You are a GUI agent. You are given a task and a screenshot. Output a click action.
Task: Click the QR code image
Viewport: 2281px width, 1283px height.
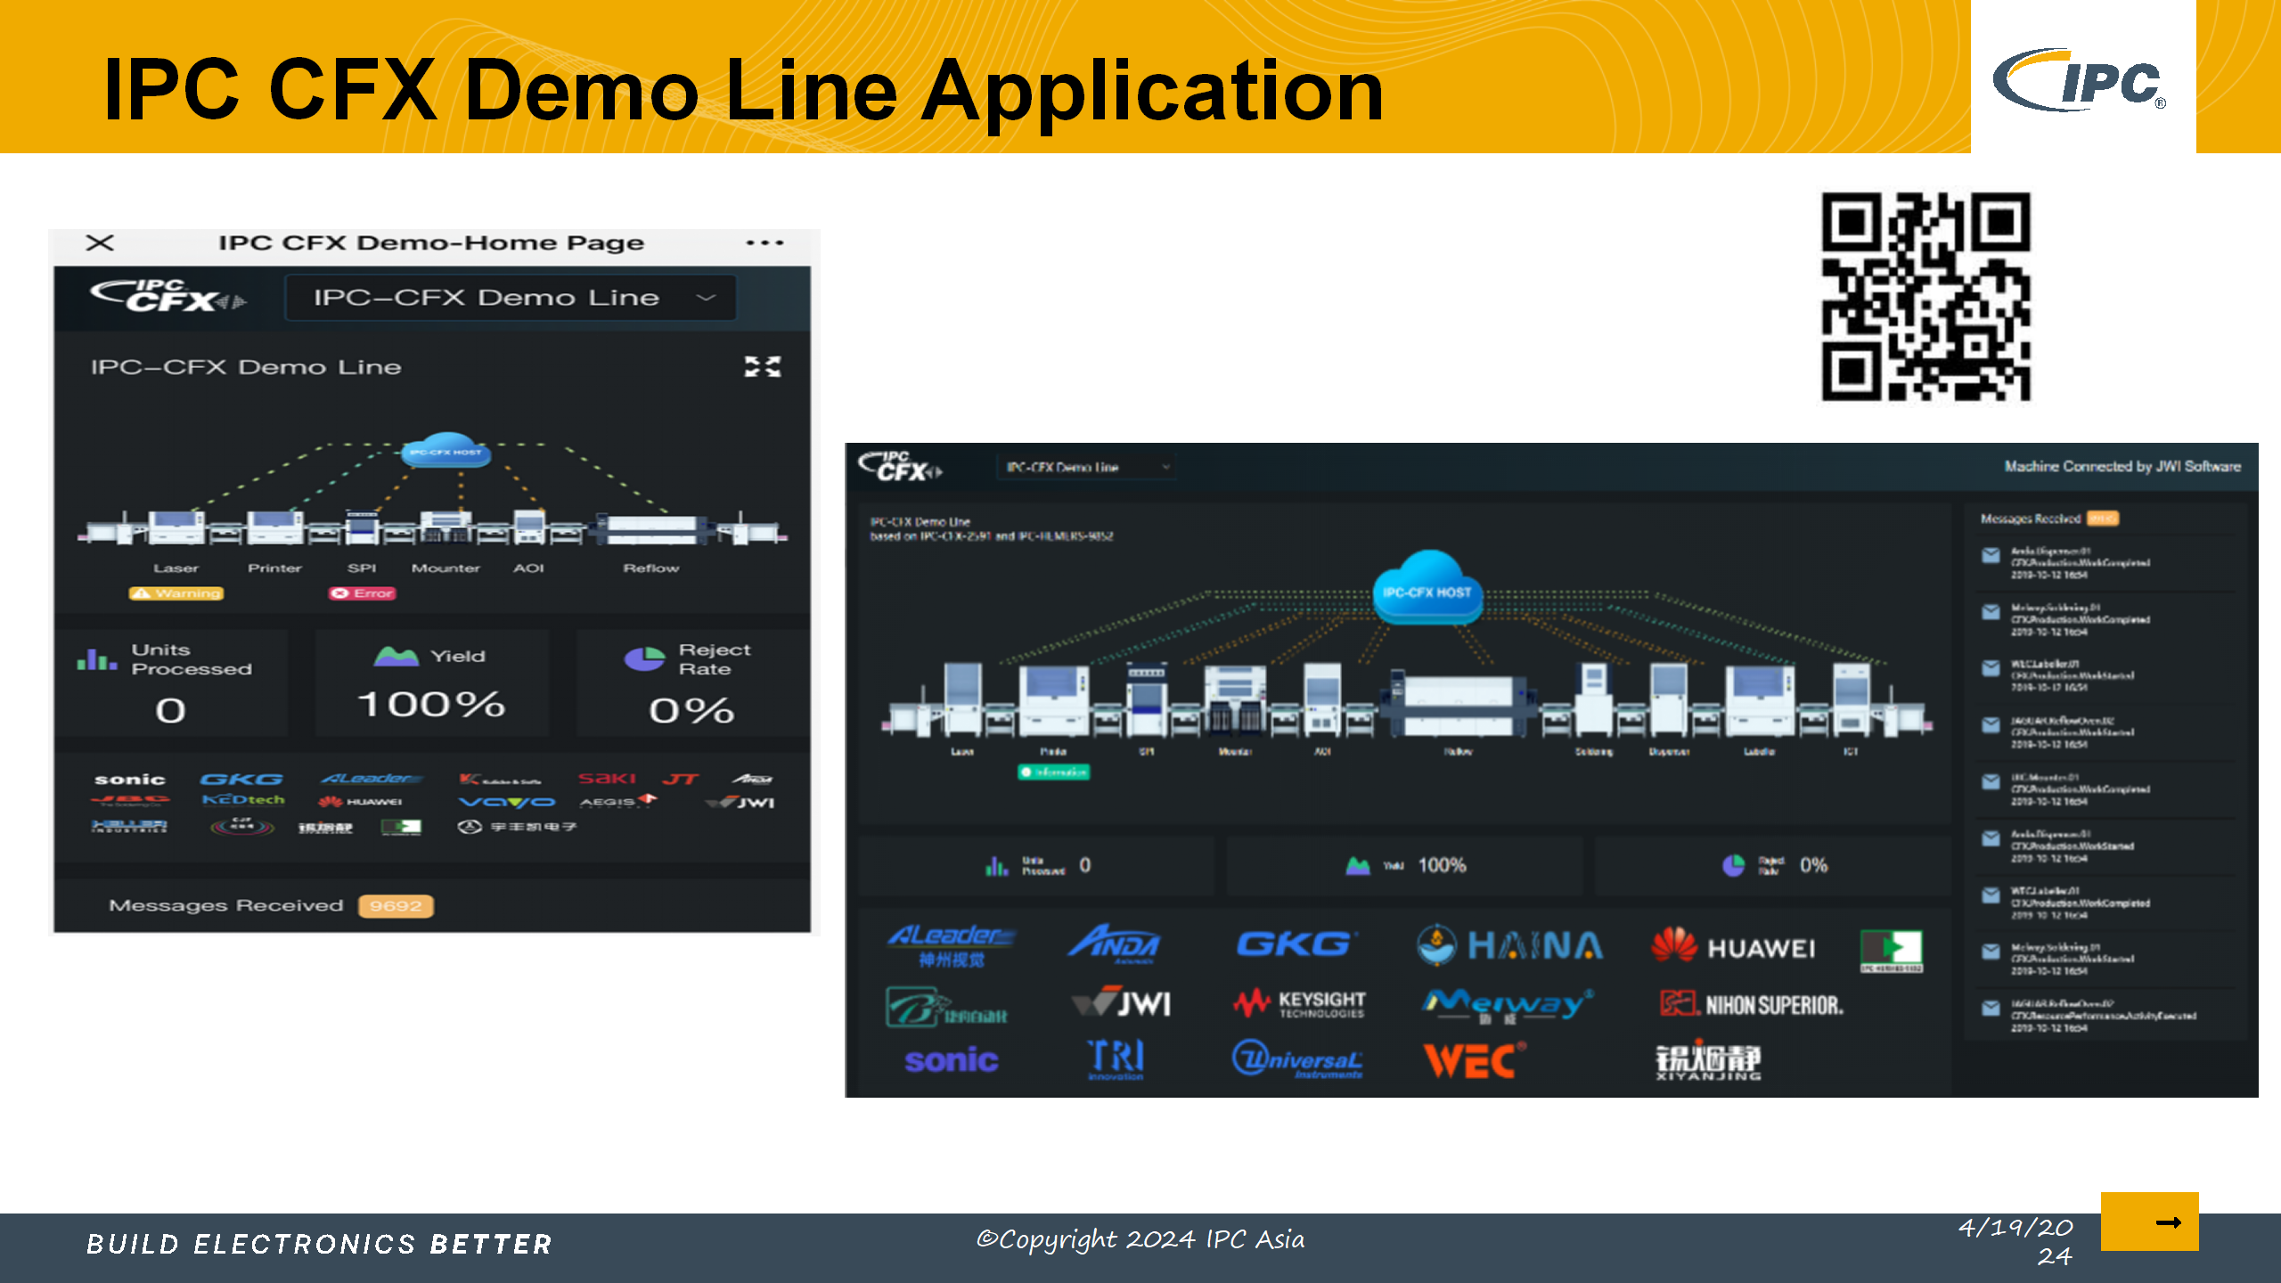pos(1925,297)
